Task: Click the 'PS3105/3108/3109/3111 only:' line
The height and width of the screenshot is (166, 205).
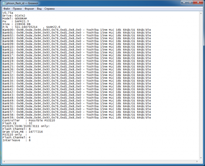Action: (26, 126)
